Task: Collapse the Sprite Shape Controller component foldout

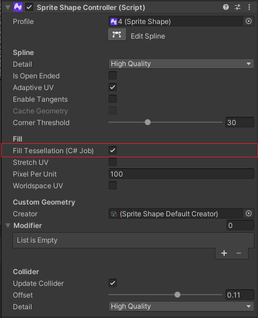Action: 8,8
